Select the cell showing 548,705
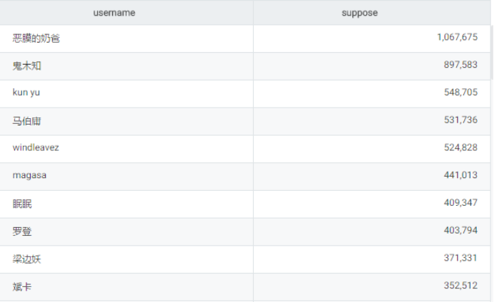 pyautogui.click(x=460, y=93)
